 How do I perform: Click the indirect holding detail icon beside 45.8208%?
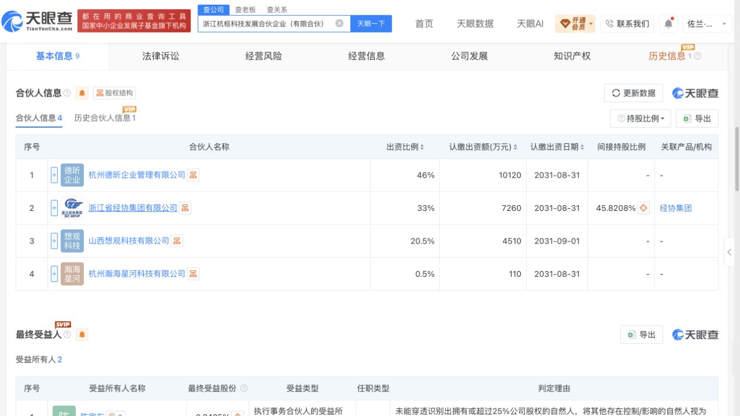tap(643, 208)
